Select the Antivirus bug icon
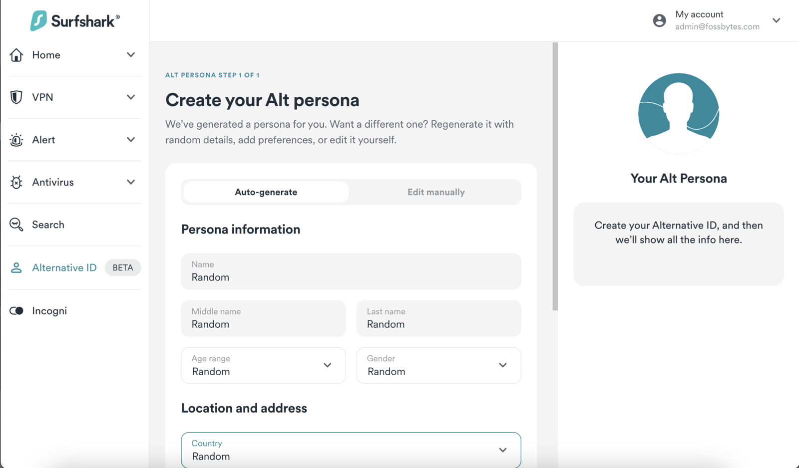This screenshot has height=468, width=799. coord(16,182)
